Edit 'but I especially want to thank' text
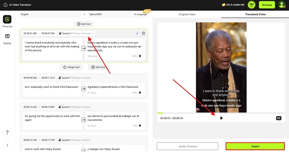The image size is (289, 152). (x=52, y=89)
